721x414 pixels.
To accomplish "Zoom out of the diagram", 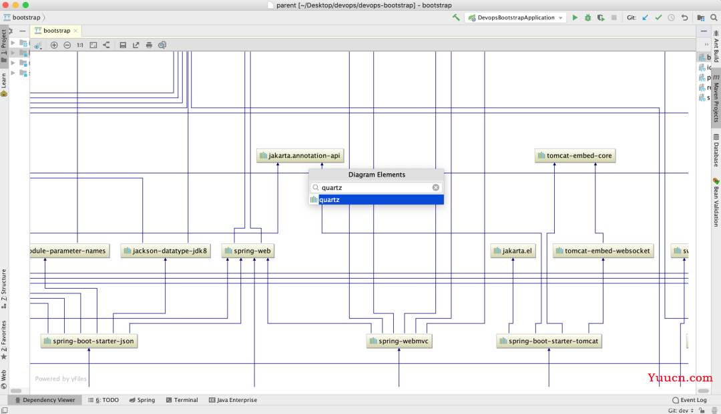I will 67,45.
